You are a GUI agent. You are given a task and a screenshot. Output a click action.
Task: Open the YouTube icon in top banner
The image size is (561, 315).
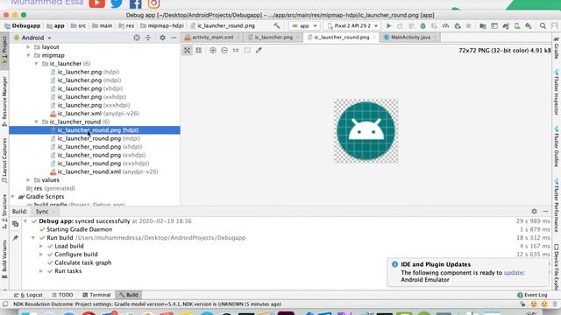[97, 3]
